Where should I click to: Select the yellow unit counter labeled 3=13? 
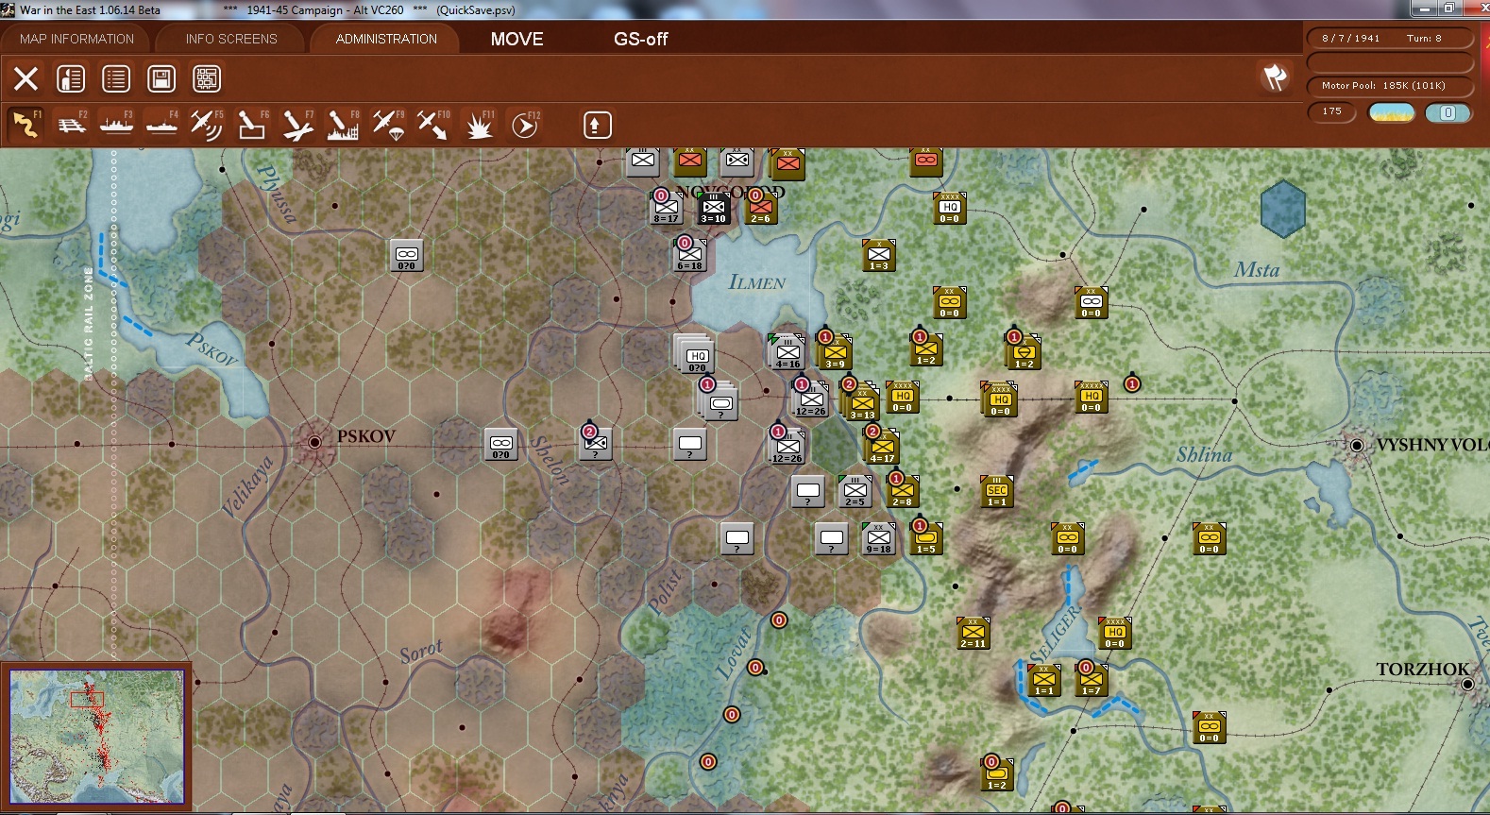tap(862, 402)
